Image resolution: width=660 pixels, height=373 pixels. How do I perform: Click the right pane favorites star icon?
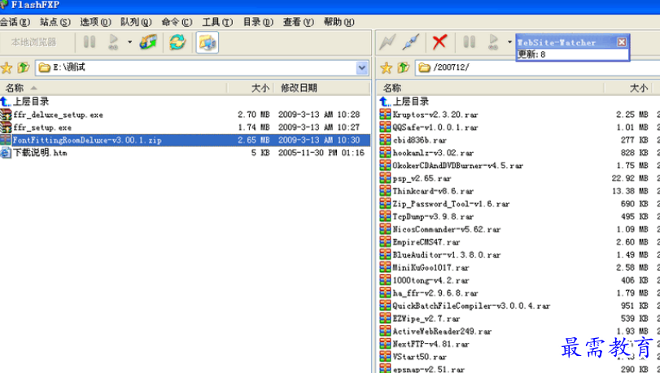coord(386,67)
